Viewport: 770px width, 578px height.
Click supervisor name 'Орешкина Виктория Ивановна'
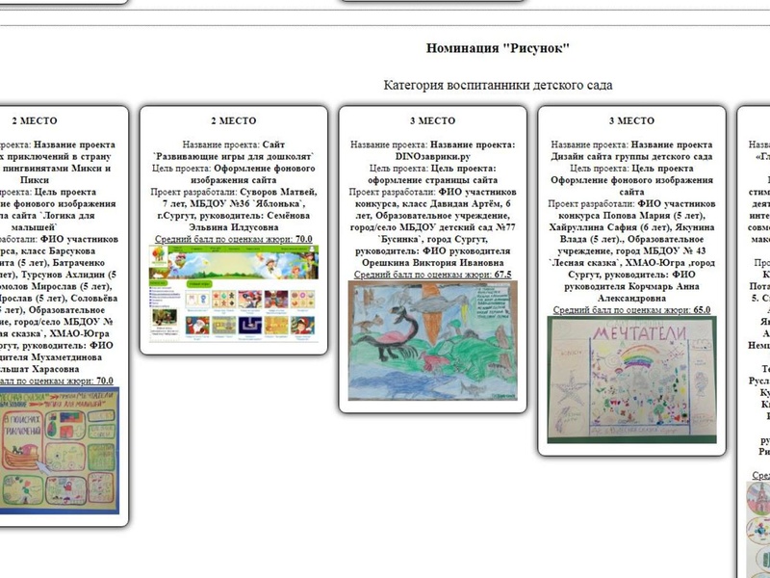point(432,261)
